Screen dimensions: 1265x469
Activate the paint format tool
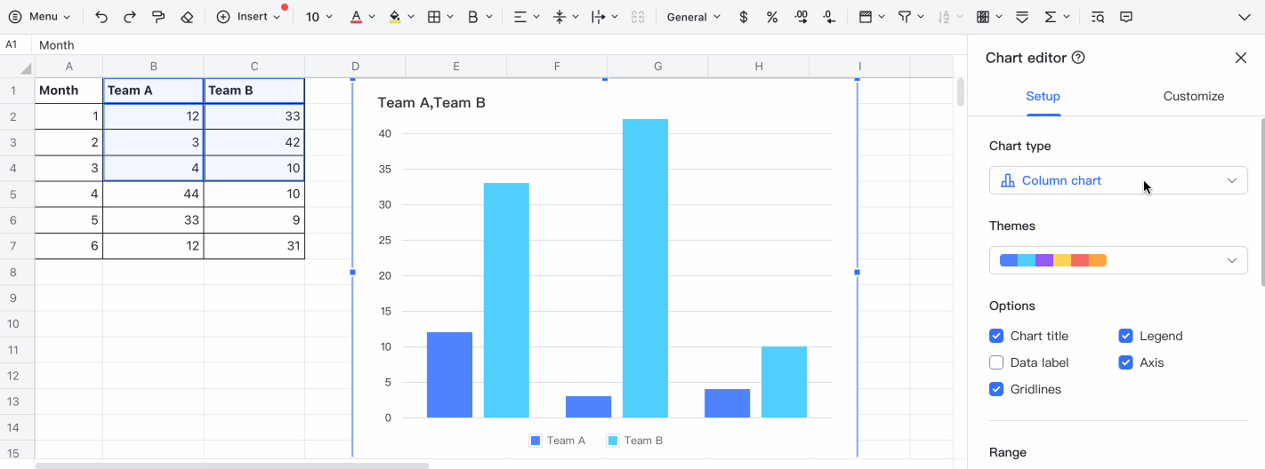point(158,17)
